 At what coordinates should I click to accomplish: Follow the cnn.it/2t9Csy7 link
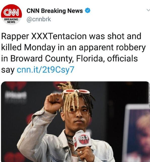coord(46,69)
